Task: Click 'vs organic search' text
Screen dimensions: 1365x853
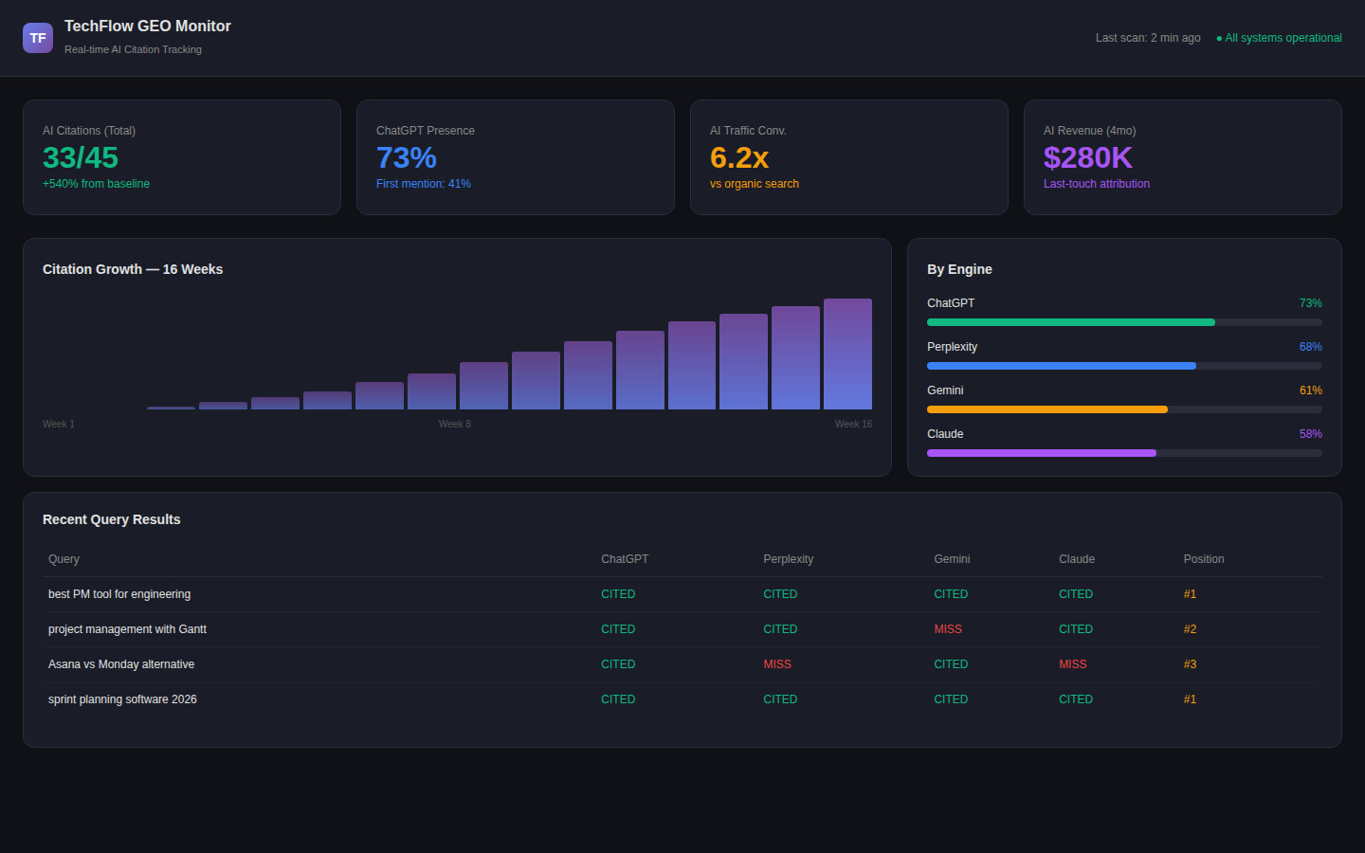Action: point(755,184)
